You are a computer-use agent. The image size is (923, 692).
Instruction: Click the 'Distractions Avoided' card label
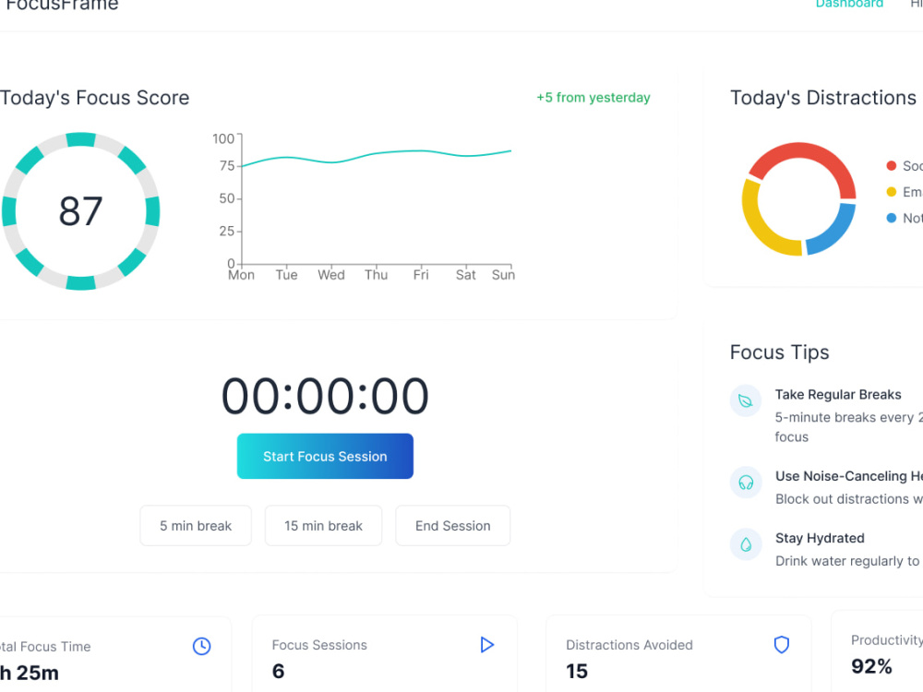[629, 645]
